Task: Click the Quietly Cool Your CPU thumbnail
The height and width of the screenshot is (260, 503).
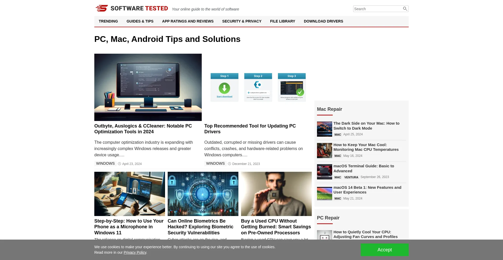Action: point(325,235)
